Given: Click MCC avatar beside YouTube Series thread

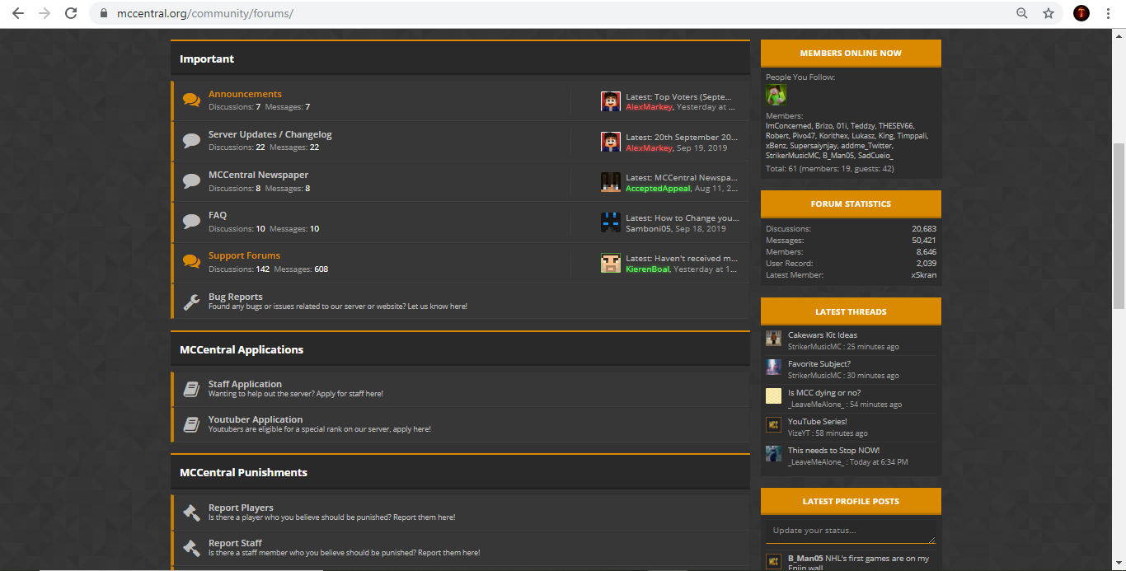Looking at the screenshot, I should (x=773, y=425).
